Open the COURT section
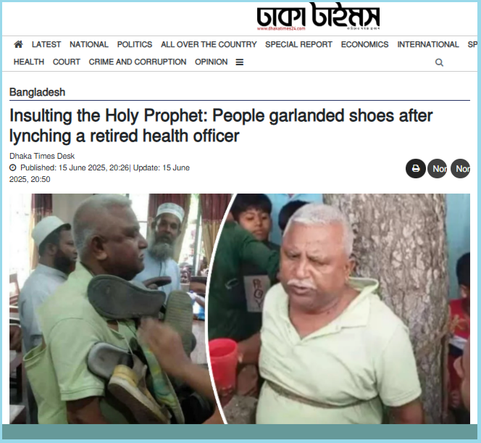 pos(67,62)
